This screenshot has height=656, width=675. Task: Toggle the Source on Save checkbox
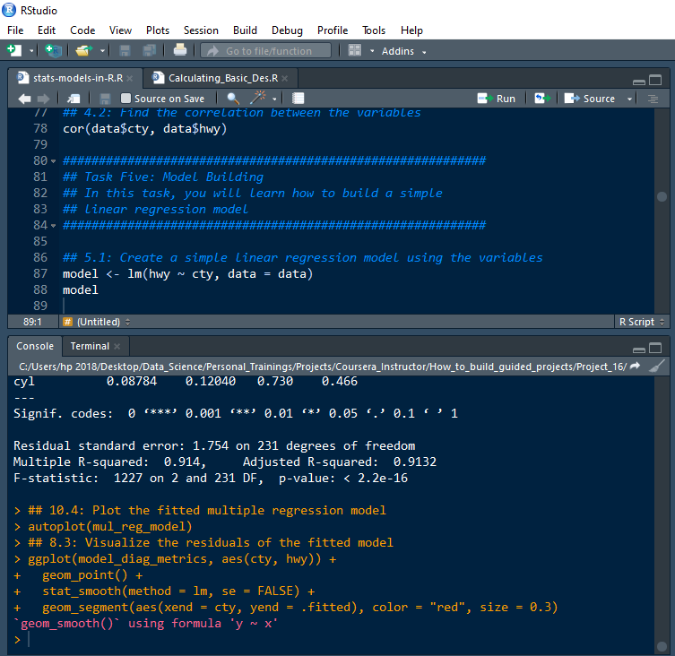pyautogui.click(x=126, y=99)
